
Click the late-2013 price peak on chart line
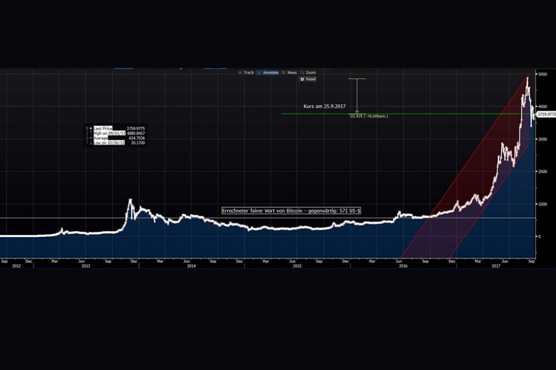coord(130,200)
